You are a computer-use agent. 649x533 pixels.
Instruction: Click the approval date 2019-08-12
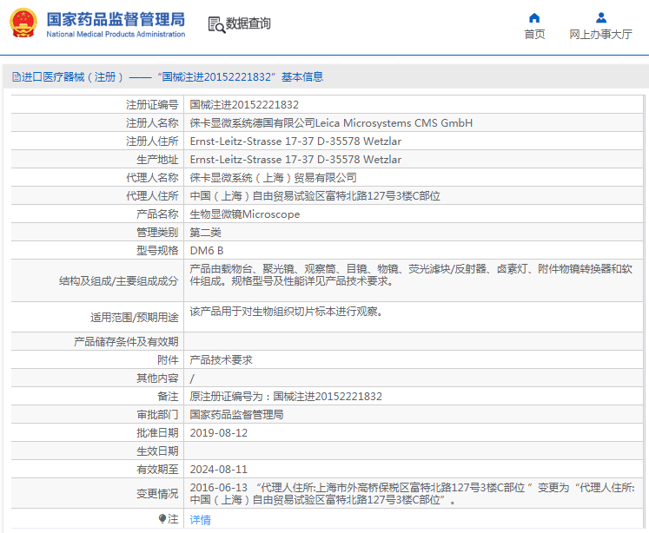(x=219, y=432)
